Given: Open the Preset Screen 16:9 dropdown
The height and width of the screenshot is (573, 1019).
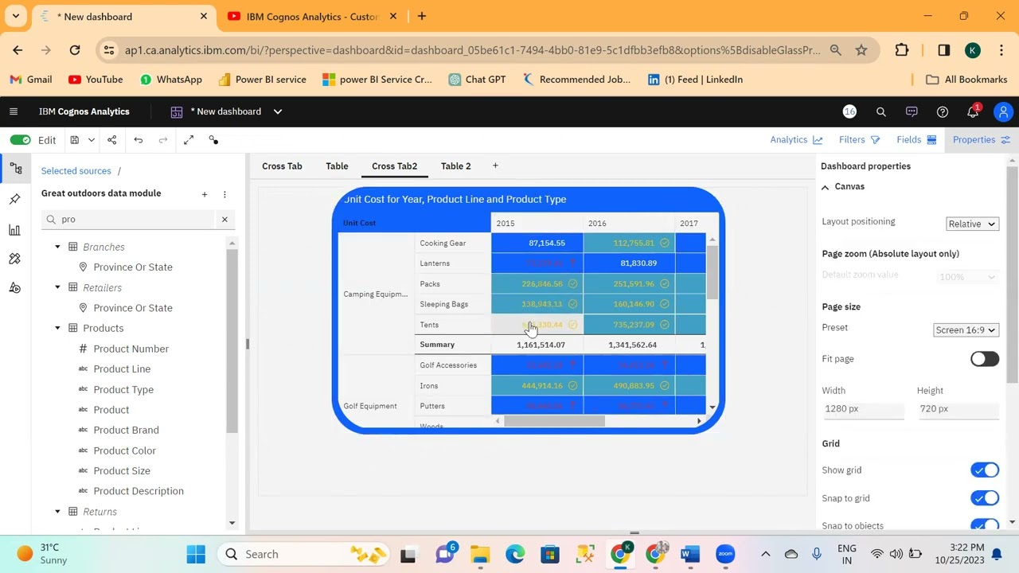Looking at the screenshot, I should coord(966,330).
